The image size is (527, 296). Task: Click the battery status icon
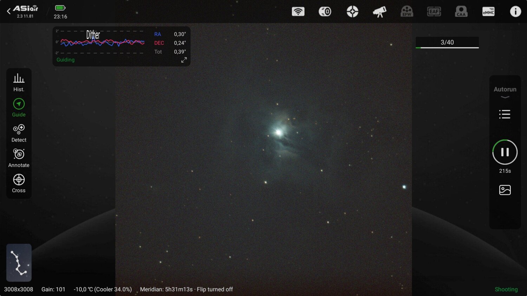point(60,8)
